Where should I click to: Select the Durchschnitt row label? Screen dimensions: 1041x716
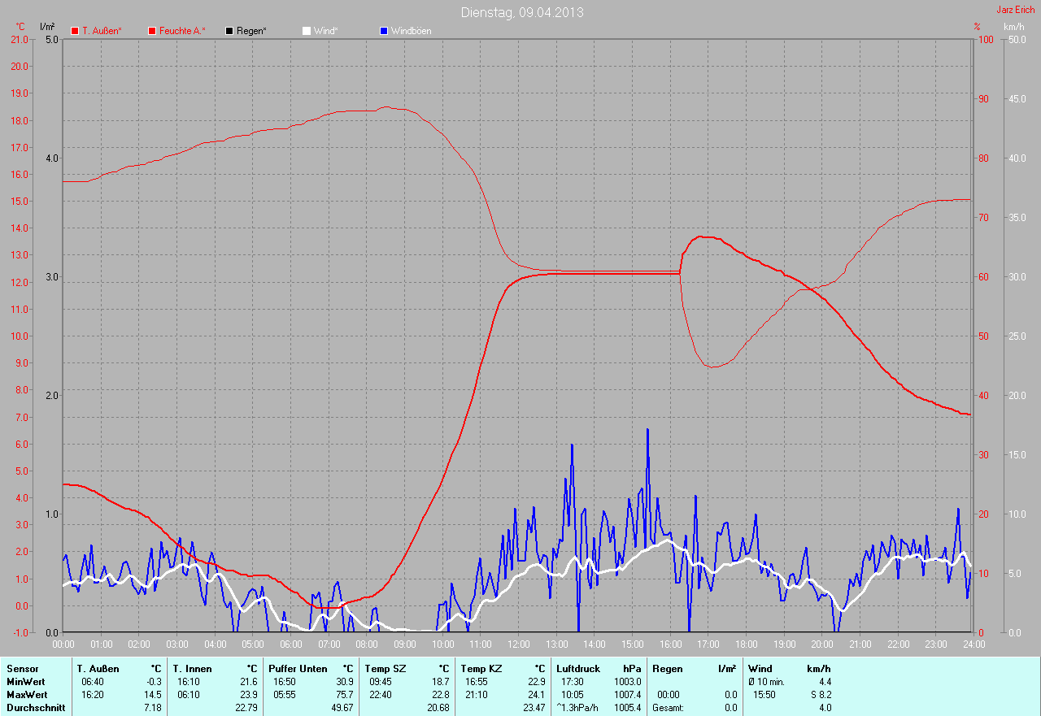36,708
